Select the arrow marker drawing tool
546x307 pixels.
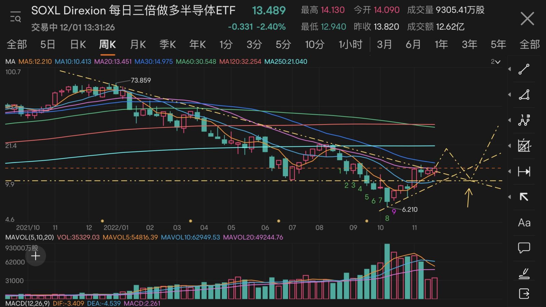(x=524, y=197)
